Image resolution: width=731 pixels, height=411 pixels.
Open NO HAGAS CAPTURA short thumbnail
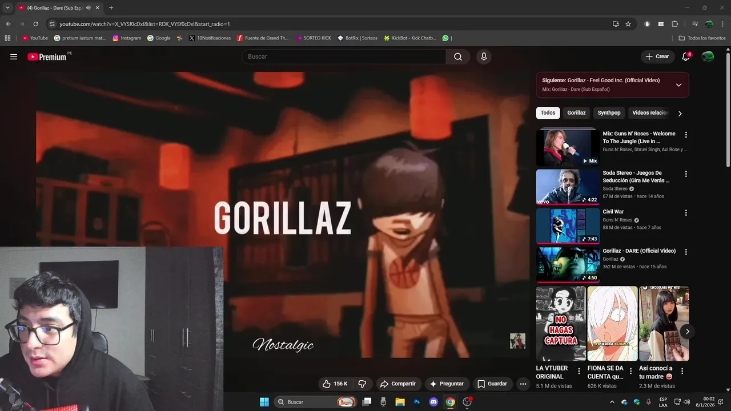point(561,324)
